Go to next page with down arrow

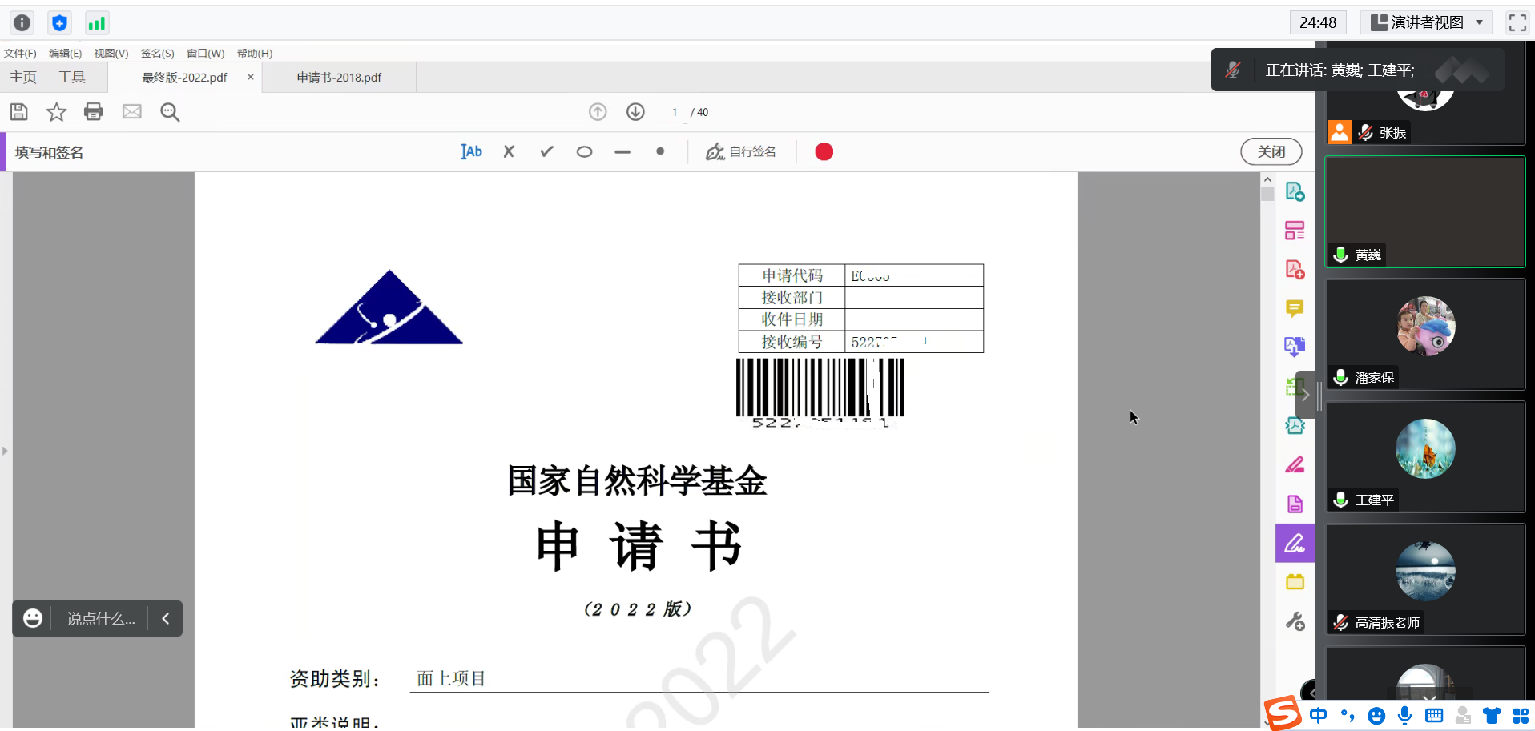635,112
